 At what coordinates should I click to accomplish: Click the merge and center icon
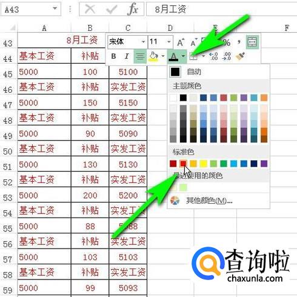coord(252,42)
